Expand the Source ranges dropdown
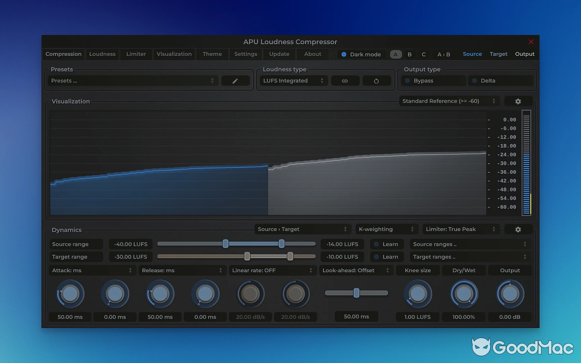The width and height of the screenshot is (581, 363). point(470,244)
